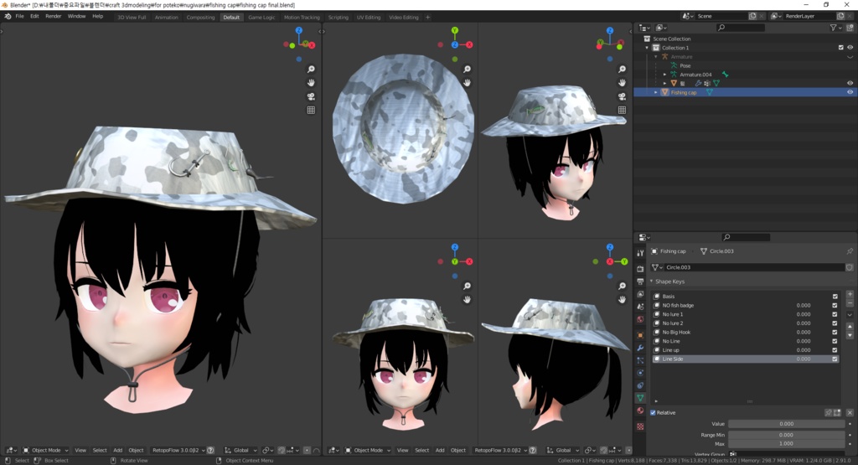Open the Particles properties tab
The height and width of the screenshot is (465, 858).
[640, 360]
